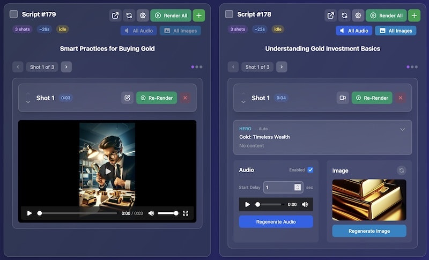Refresh Script #178 with sync icon
The image size is (429, 260).
click(x=344, y=16)
